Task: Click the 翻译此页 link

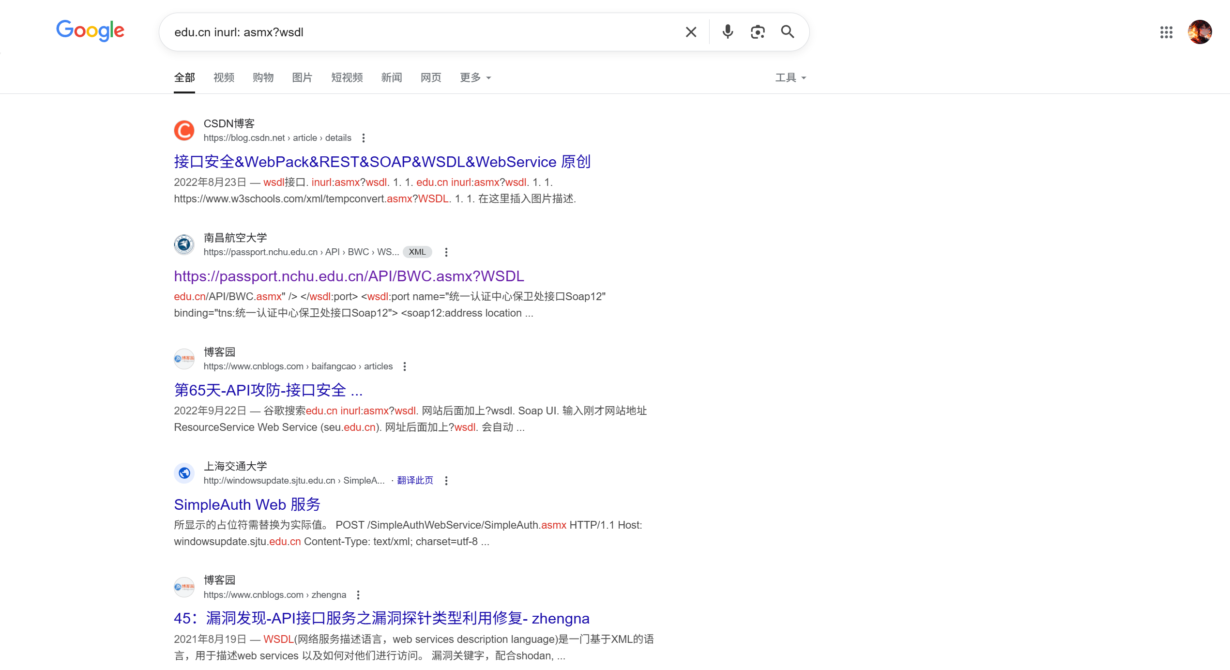Action: pyautogui.click(x=415, y=480)
